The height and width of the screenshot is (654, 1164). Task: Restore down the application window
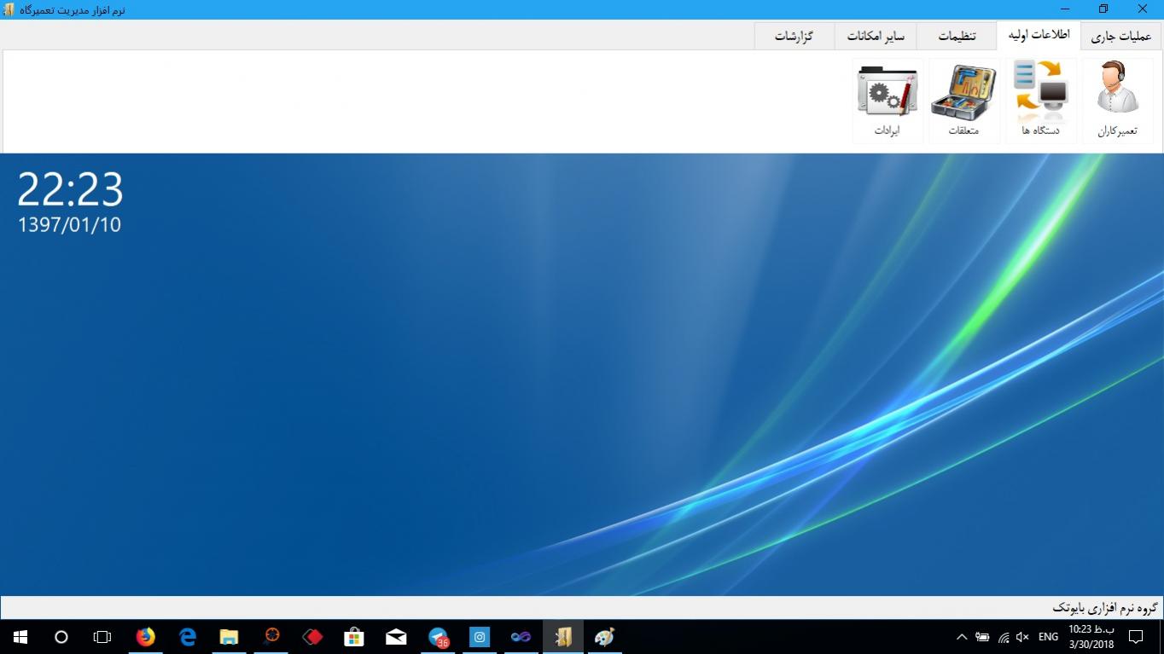click(1103, 9)
